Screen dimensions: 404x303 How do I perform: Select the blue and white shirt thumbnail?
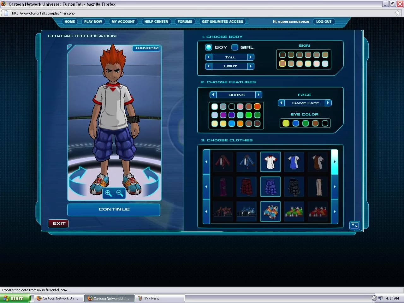(x=294, y=162)
